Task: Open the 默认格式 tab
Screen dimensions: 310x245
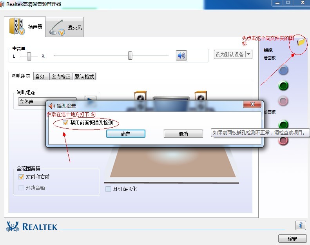Action: (x=84, y=77)
